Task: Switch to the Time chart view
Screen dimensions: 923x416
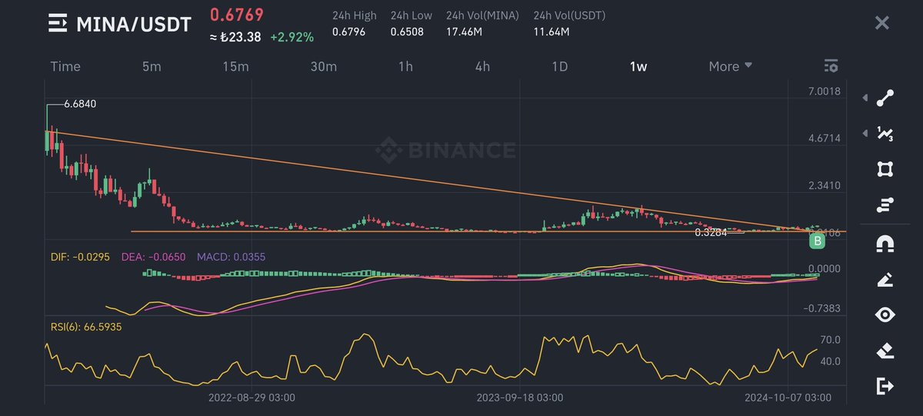Action: tap(65, 66)
